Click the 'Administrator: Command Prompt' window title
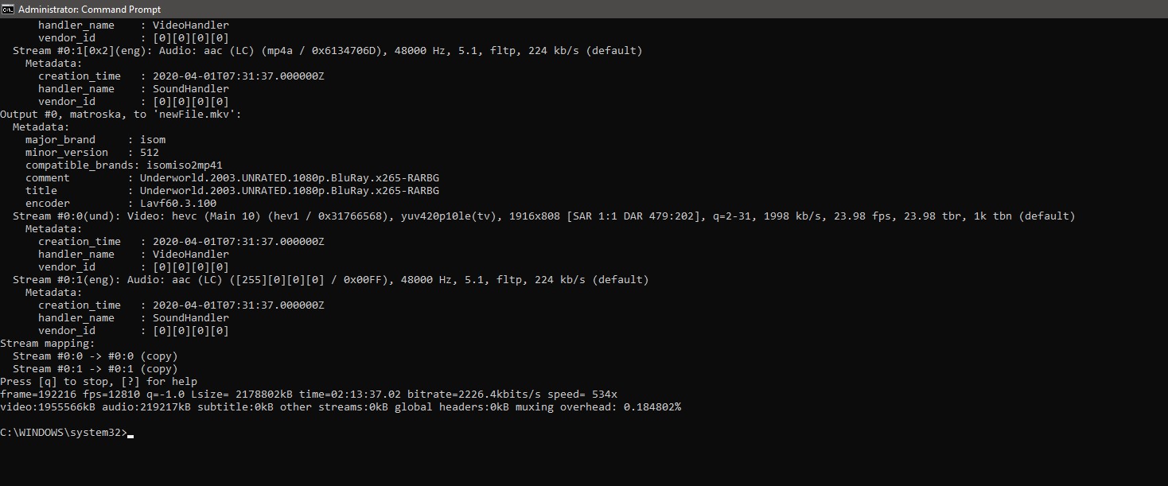The image size is (1168, 486). 89,10
